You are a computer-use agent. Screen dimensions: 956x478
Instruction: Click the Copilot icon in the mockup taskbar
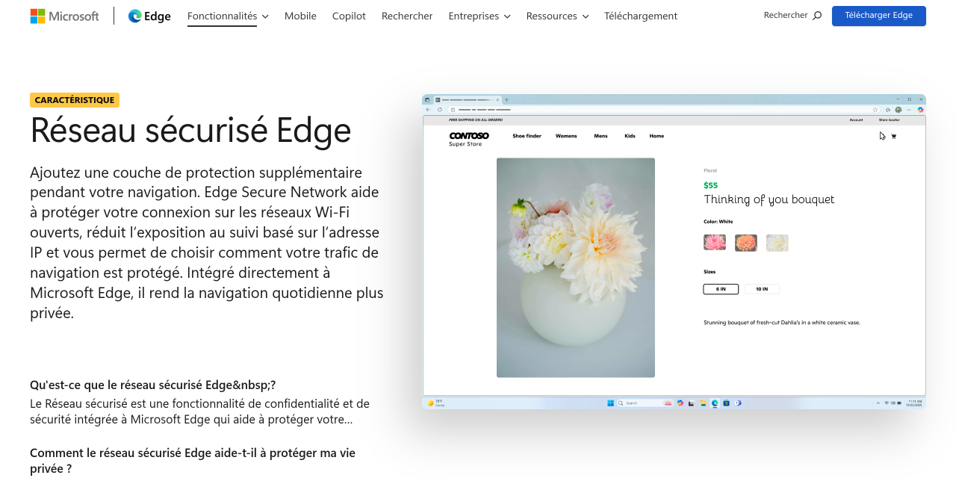[680, 403]
